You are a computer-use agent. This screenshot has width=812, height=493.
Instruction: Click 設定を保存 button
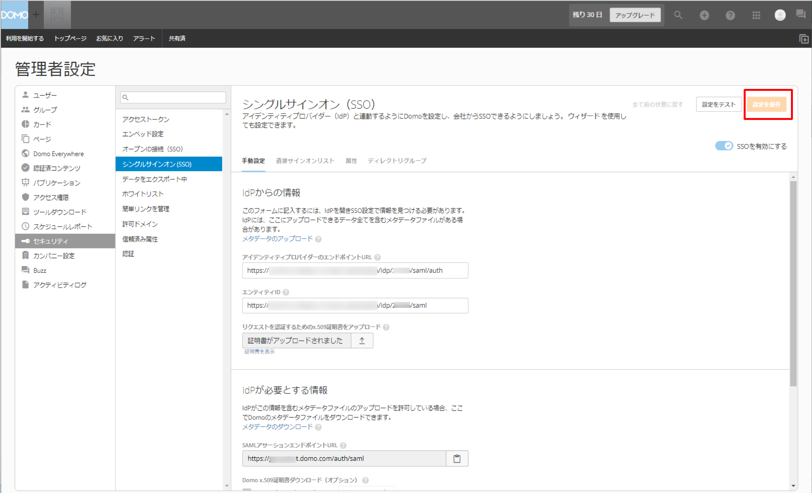pyautogui.click(x=766, y=104)
